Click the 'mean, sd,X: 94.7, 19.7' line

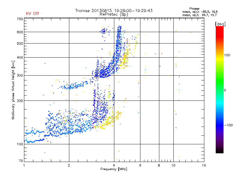coord(199,15)
